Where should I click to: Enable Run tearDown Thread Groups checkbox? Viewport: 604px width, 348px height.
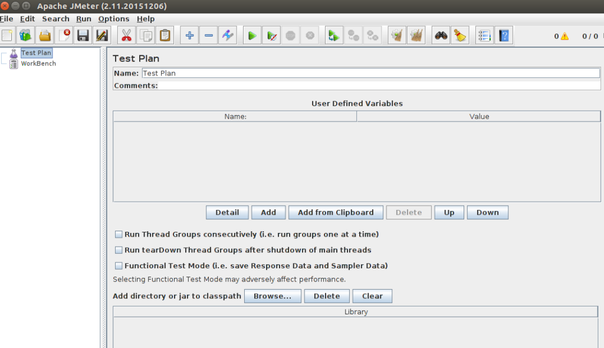click(119, 250)
